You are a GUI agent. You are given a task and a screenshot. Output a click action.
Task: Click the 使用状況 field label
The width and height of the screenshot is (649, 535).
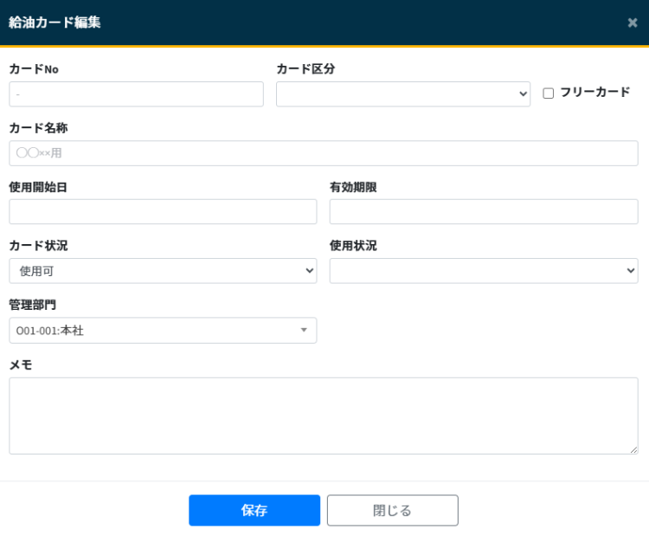tap(353, 246)
